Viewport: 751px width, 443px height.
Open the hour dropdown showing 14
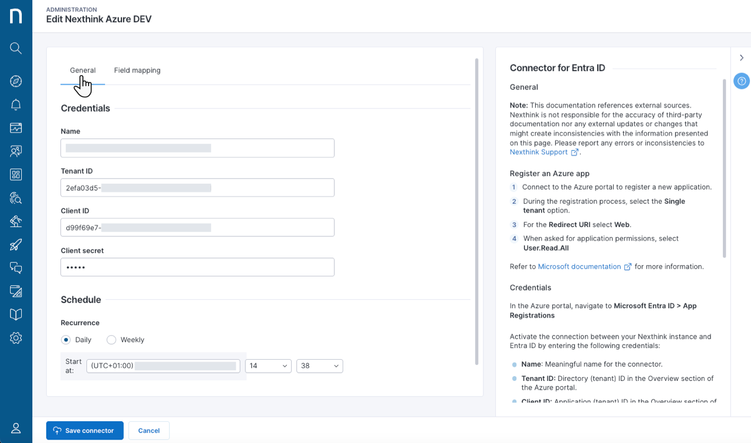click(x=268, y=366)
